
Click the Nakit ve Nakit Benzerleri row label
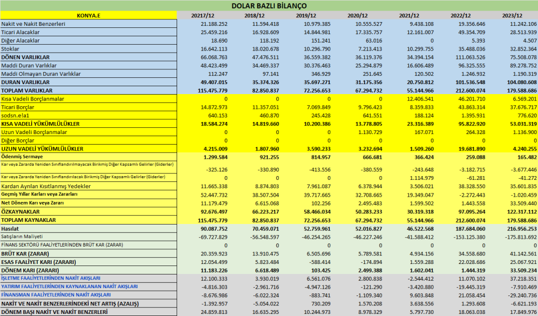(33, 24)
